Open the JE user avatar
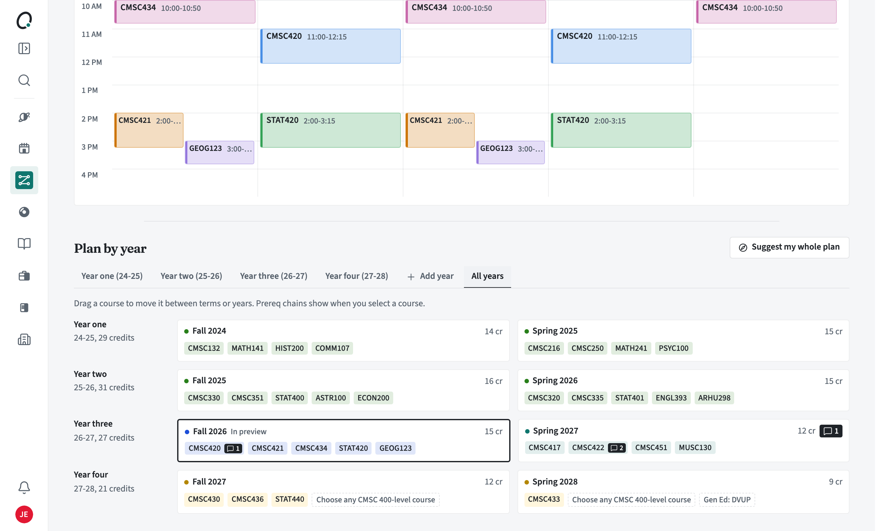 point(24,514)
